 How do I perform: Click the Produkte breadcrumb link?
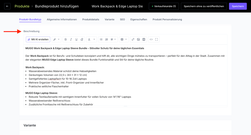click(x=22, y=6)
